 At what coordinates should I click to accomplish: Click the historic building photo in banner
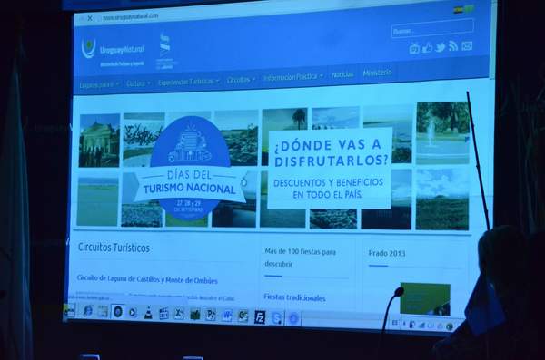(99, 141)
